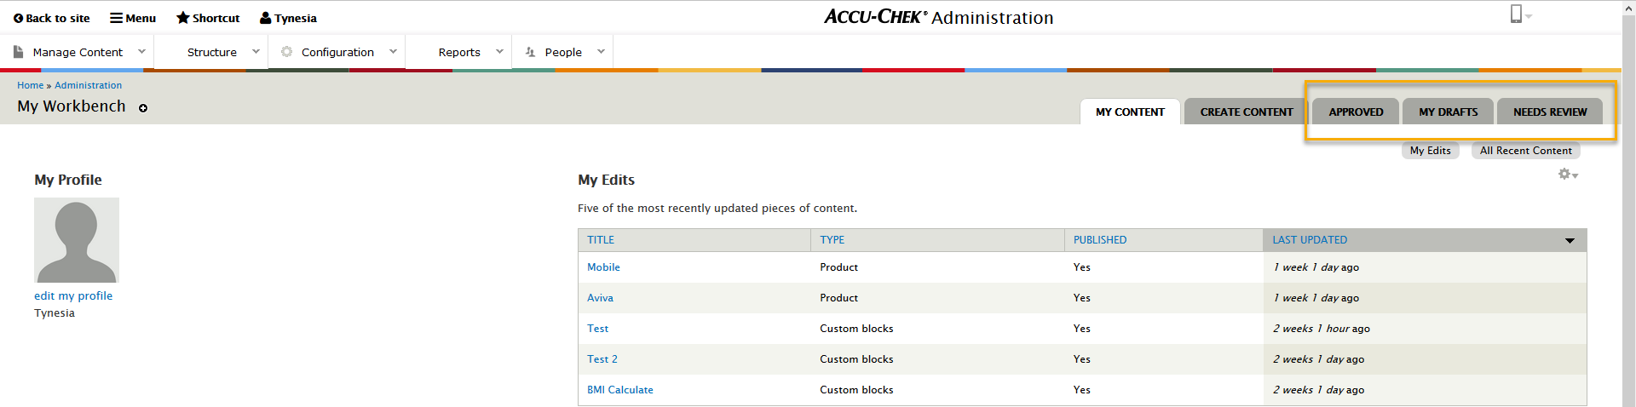Expand the People dropdown arrow
Screen dimensions: 1636x407
[601, 52]
